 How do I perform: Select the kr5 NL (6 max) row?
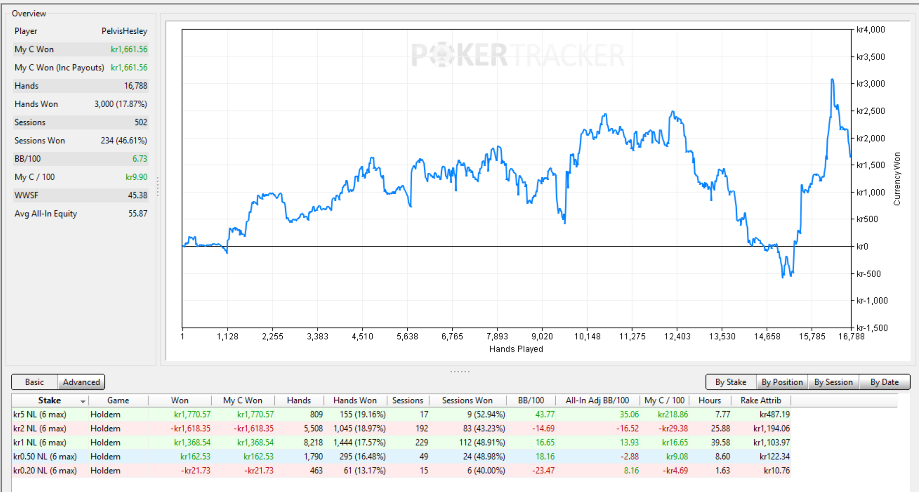point(40,414)
